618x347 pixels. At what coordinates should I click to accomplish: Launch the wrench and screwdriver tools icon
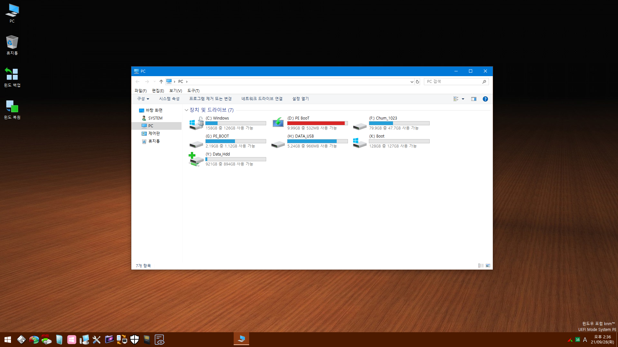pos(97,340)
